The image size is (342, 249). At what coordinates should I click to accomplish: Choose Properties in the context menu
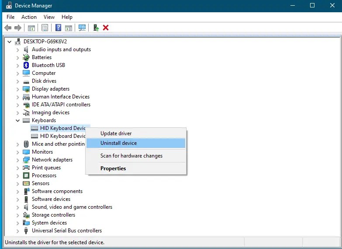136,168
